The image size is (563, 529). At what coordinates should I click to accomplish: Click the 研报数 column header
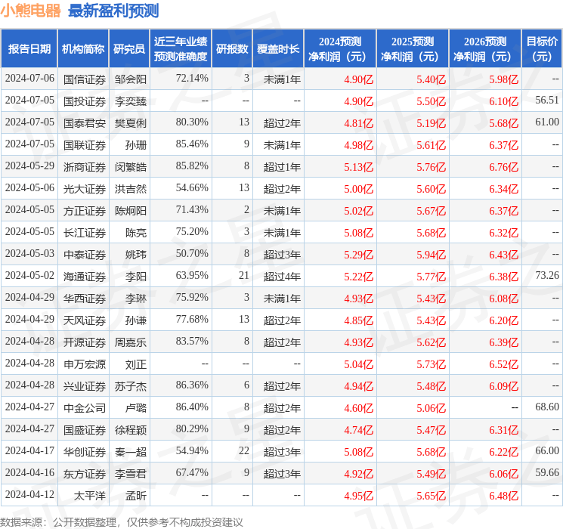[x=232, y=49]
